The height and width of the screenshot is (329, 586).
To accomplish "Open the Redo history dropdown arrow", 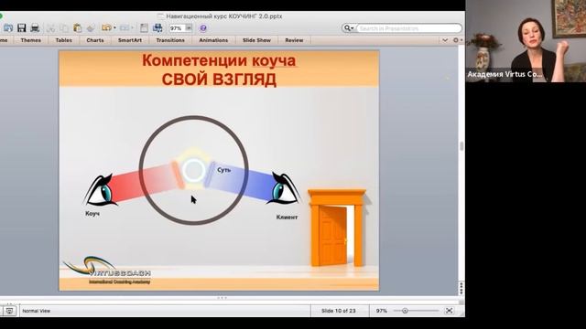I will [x=132, y=28].
